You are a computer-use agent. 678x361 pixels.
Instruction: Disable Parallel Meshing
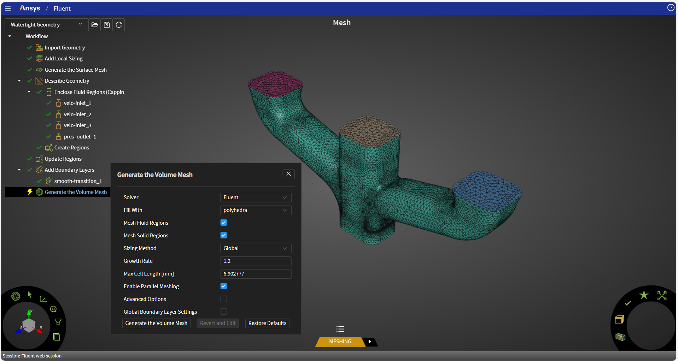click(x=223, y=286)
